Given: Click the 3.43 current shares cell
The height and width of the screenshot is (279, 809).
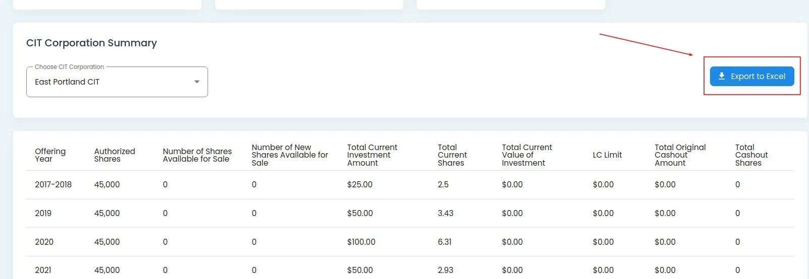Looking at the screenshot, I should (445, 214).
